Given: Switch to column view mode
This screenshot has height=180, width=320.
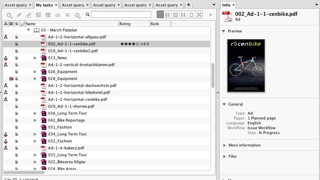Looking at the screenshot, I should (x=175, y=15).
